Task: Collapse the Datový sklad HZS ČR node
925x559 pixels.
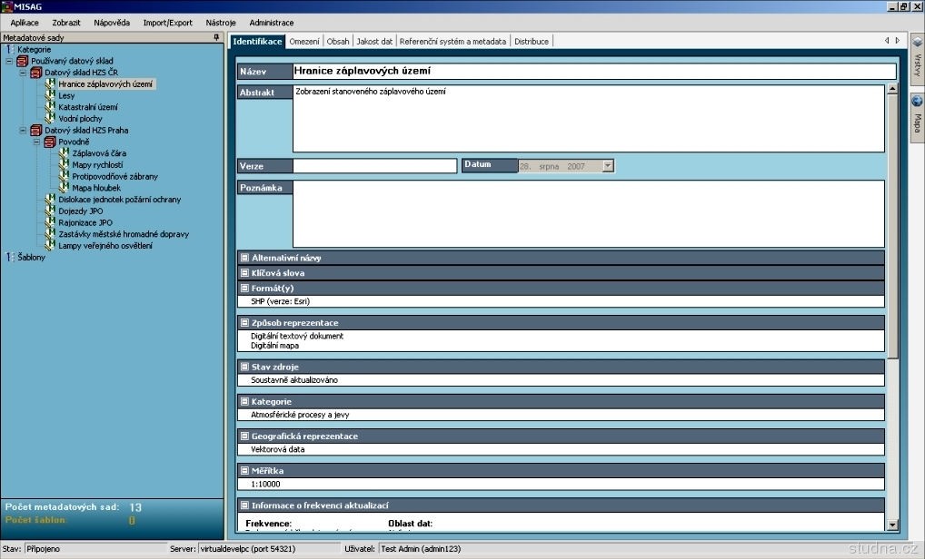Action: (23, 73)
